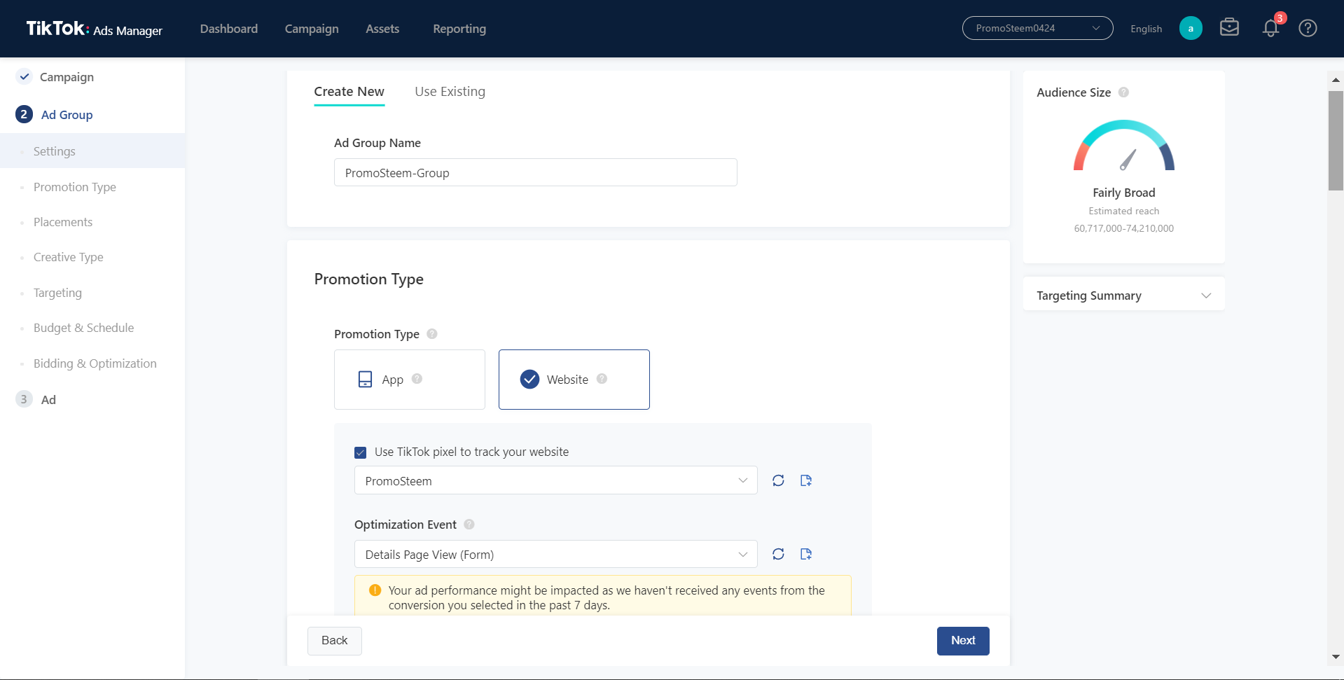Image resolution: width=1344 pixels, height=680 pixels.
Task: Open the Details Page View (Form) dropdown
Action: (x=556, y=554)
